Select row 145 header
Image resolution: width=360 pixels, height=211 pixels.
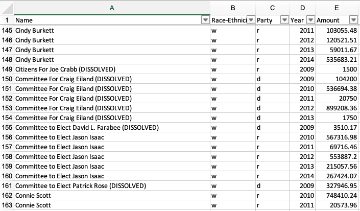(x=7, y=30)
